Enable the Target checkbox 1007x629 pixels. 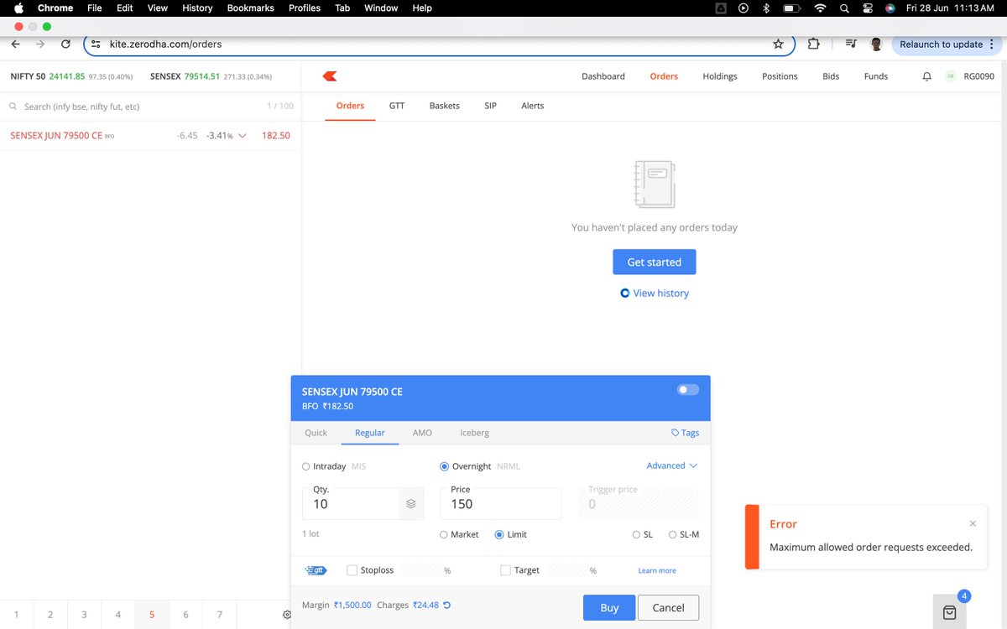[505, 570]
